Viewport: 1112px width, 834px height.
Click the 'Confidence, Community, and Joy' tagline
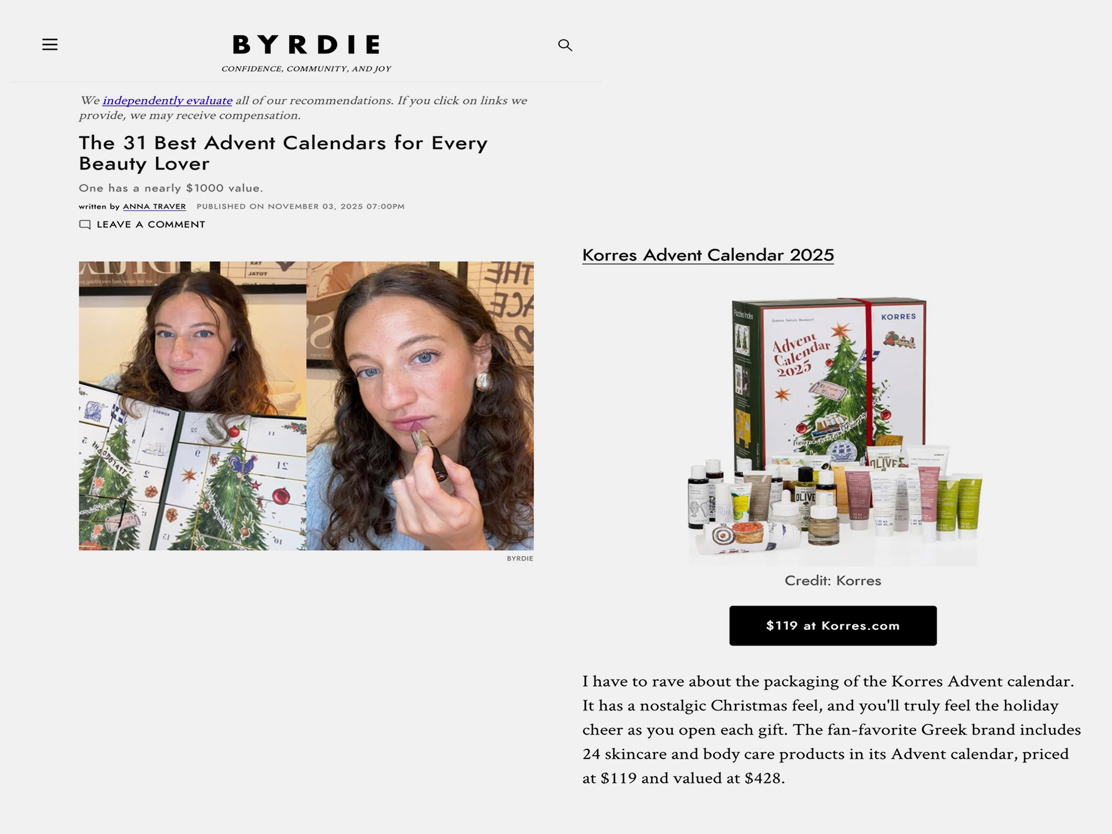306,69
